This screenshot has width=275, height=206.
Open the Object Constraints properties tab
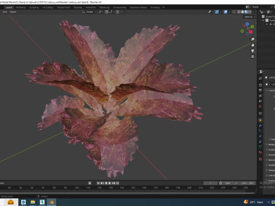[260, 141]
